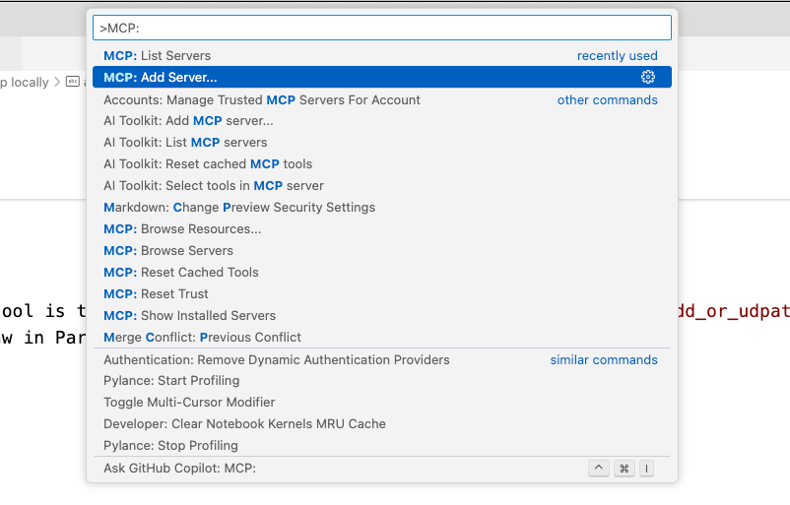Select AI Toolkit: List MCP servers
Screen dimensions: 790x505
[382, 143]
